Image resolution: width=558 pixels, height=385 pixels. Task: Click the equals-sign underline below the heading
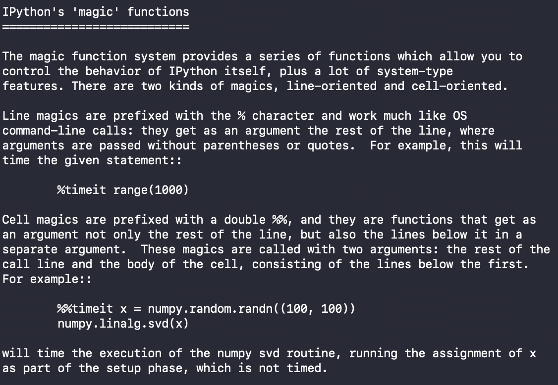point(96,27)
